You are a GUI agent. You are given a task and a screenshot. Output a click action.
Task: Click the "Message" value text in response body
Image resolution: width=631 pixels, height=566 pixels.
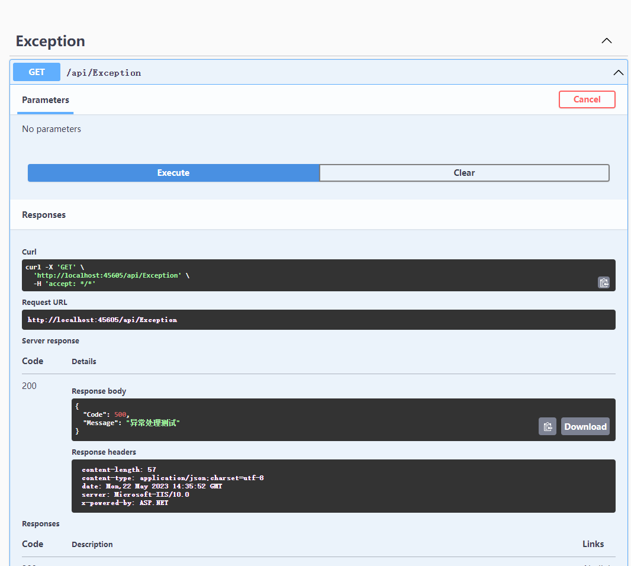pos(153,423)
